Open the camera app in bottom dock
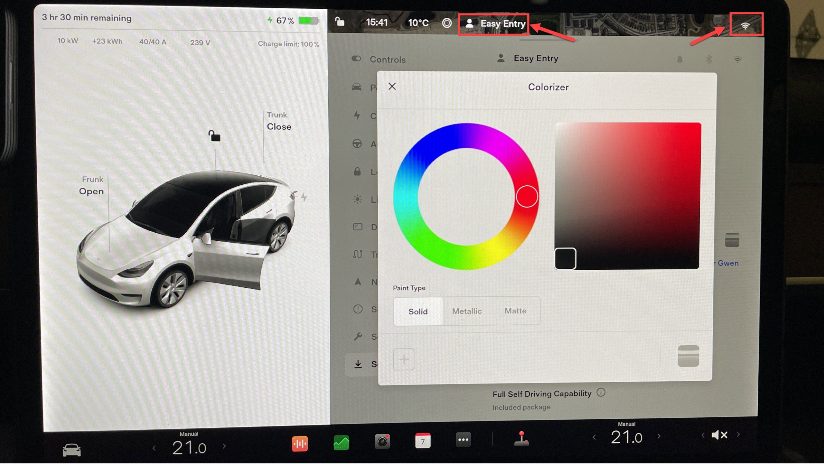This screenshot has width=824, height=464. (x=382, y=441)
